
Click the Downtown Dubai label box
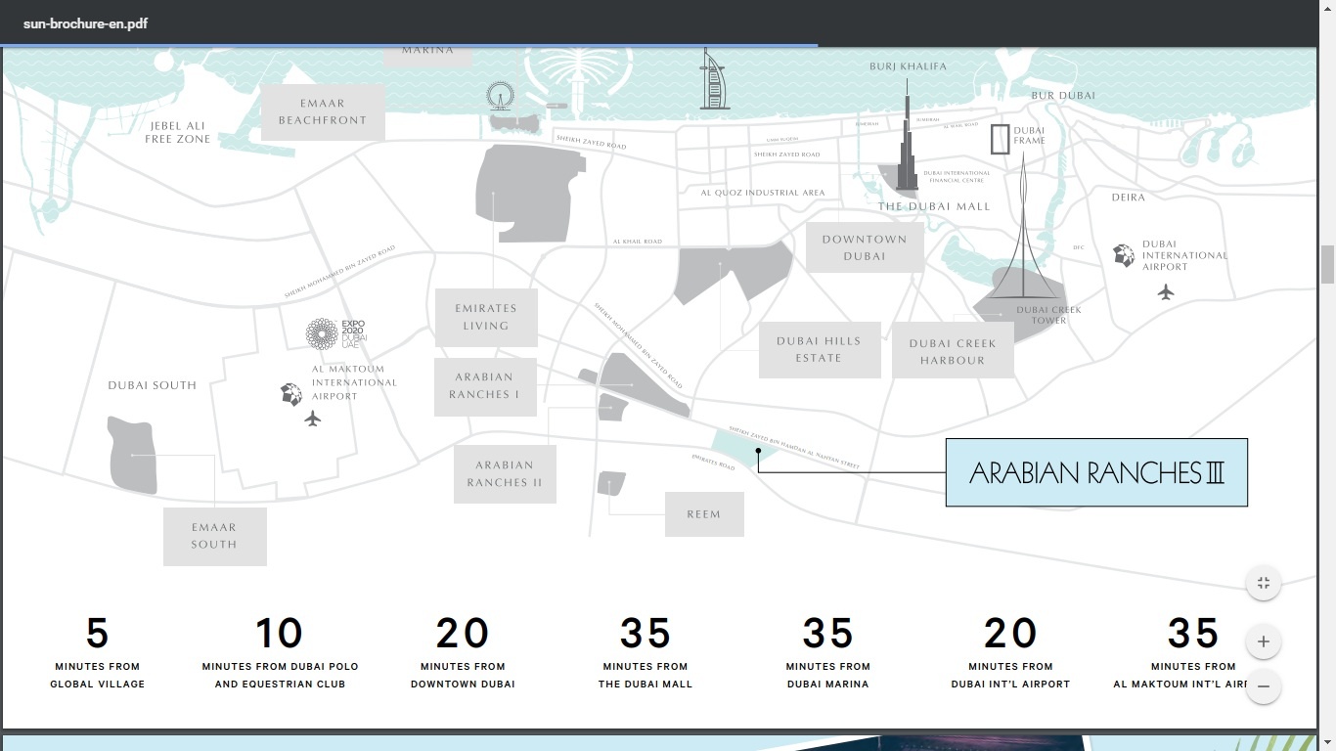tap(865, 247)
